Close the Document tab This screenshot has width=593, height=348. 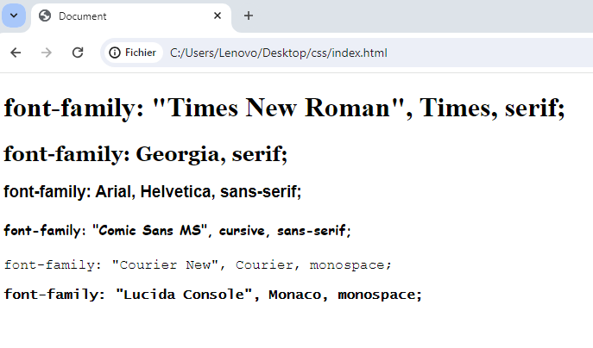coord(217,16)
